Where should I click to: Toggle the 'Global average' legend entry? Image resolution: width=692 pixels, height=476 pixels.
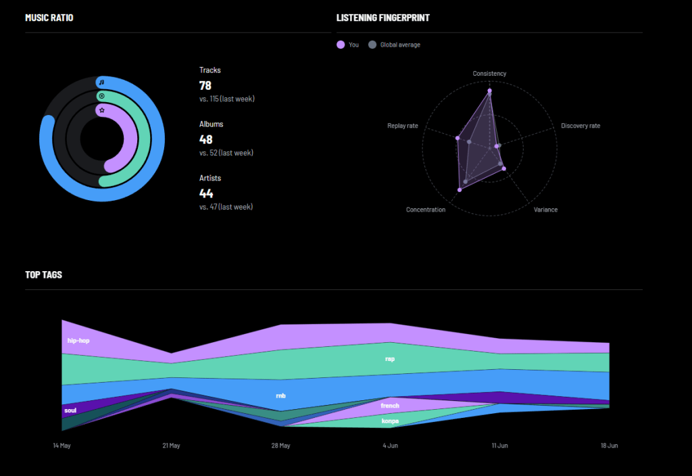pyautogui.click(x=394, y=45)
